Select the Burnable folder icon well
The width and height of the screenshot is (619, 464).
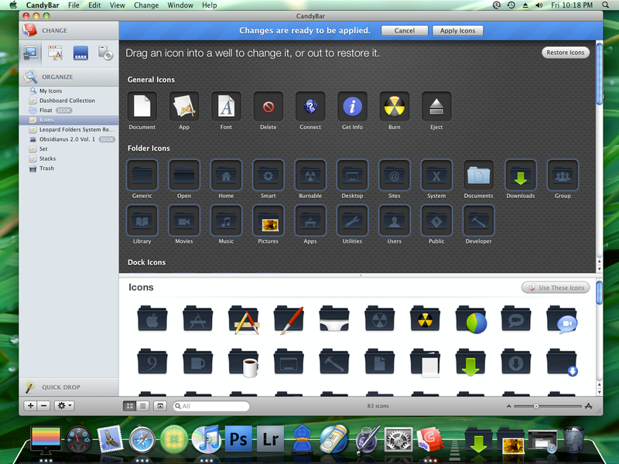click(x=310, y=175)
